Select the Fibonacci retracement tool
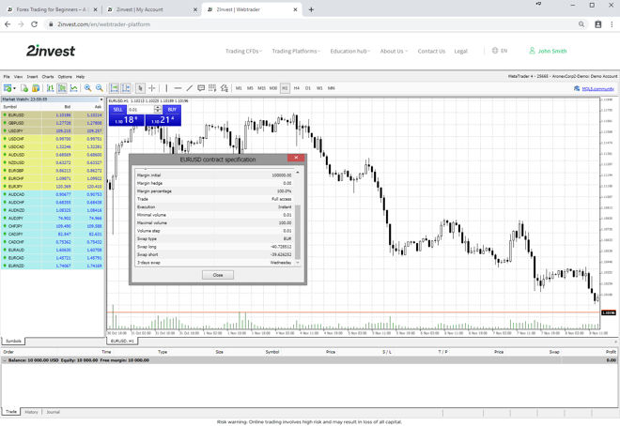The height and width of the screenshot is (426, 620). coord(212,88)
